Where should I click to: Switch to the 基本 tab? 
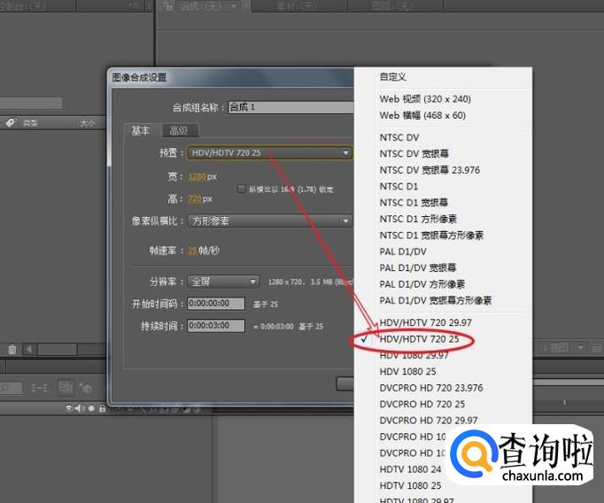click(x=141, y=130)
